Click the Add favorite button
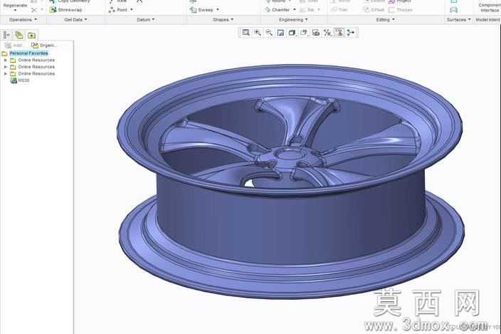 14,46
